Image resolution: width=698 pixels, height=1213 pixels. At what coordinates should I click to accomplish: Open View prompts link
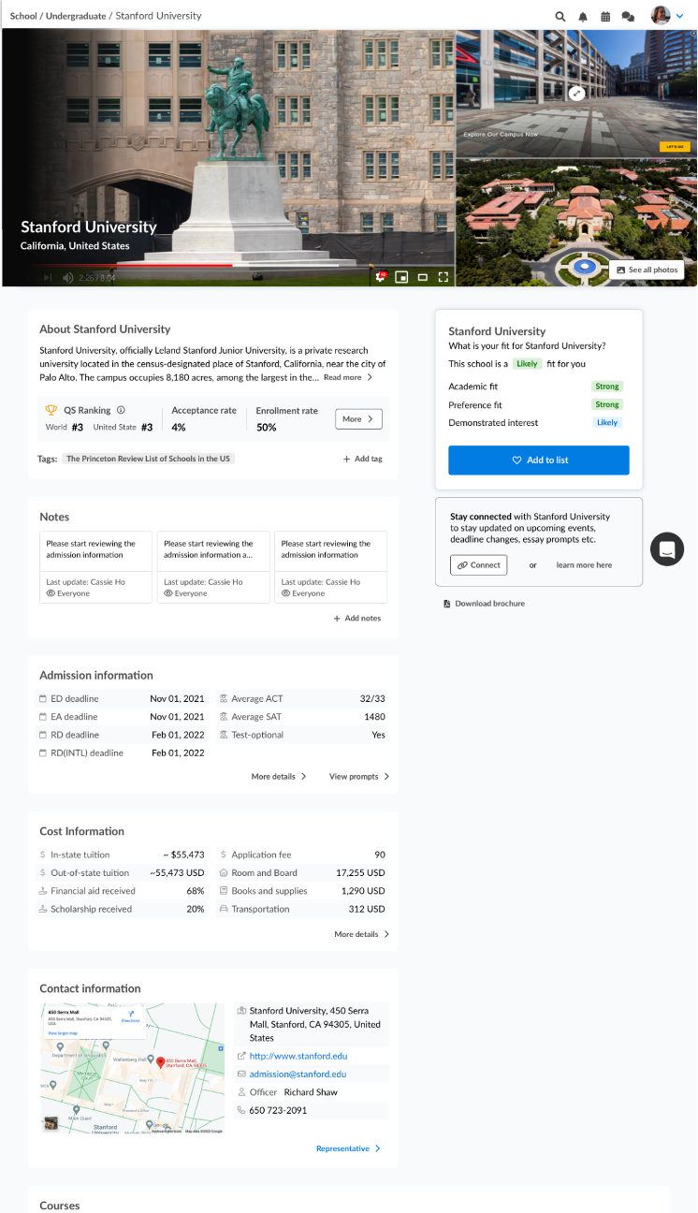(359, 776)
